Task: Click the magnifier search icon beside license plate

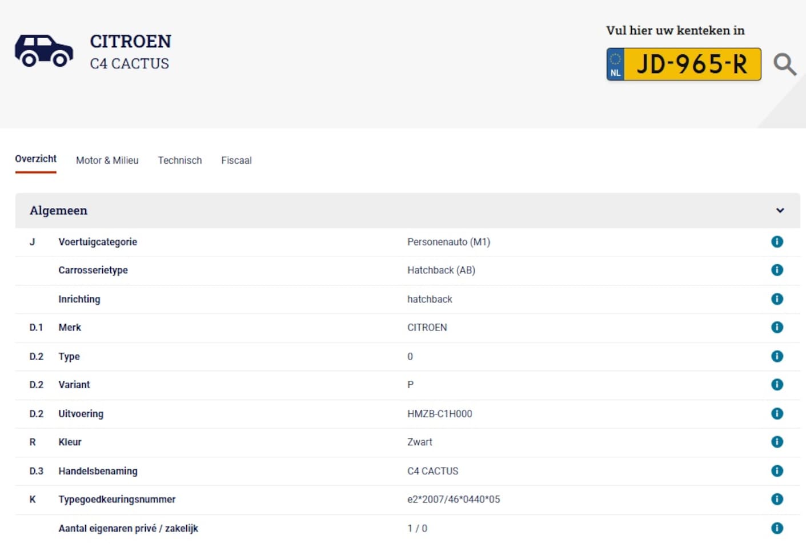Action: point(785,65)
